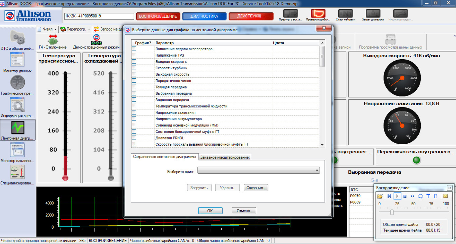
Task: Toggle Демонстрационный режим icon
Action: click(97, 40)
